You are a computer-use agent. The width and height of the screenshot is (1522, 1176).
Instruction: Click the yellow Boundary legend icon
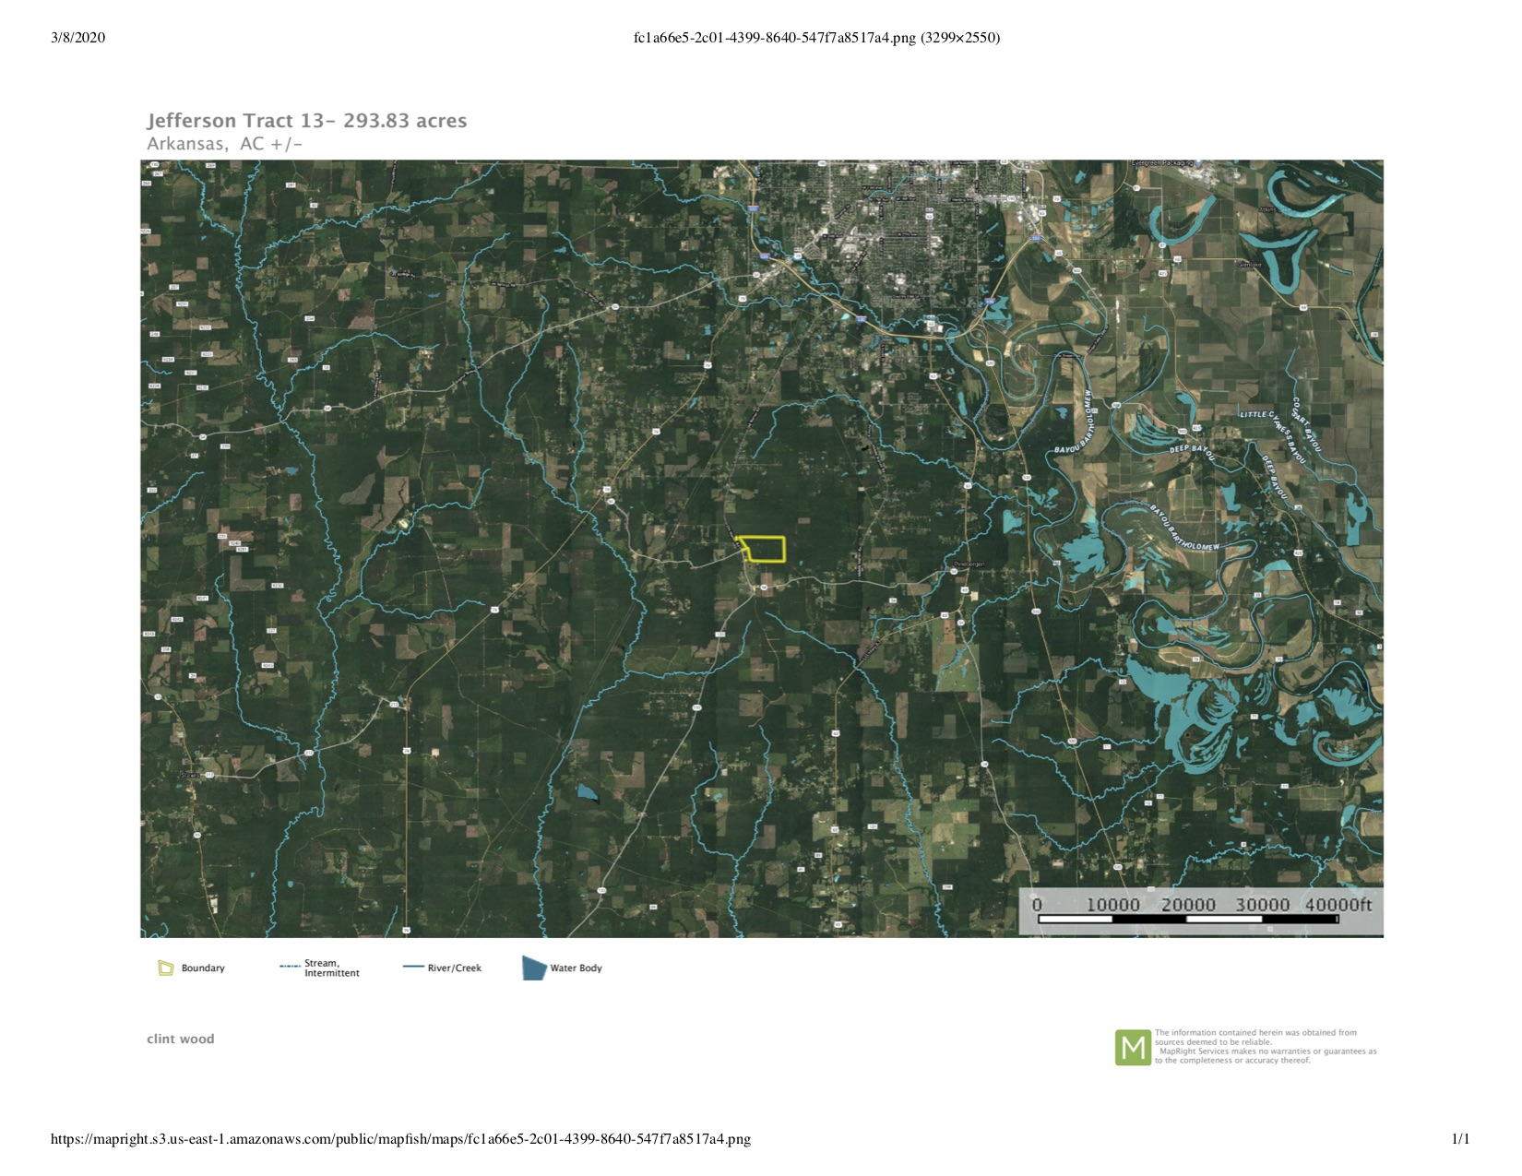166,968
